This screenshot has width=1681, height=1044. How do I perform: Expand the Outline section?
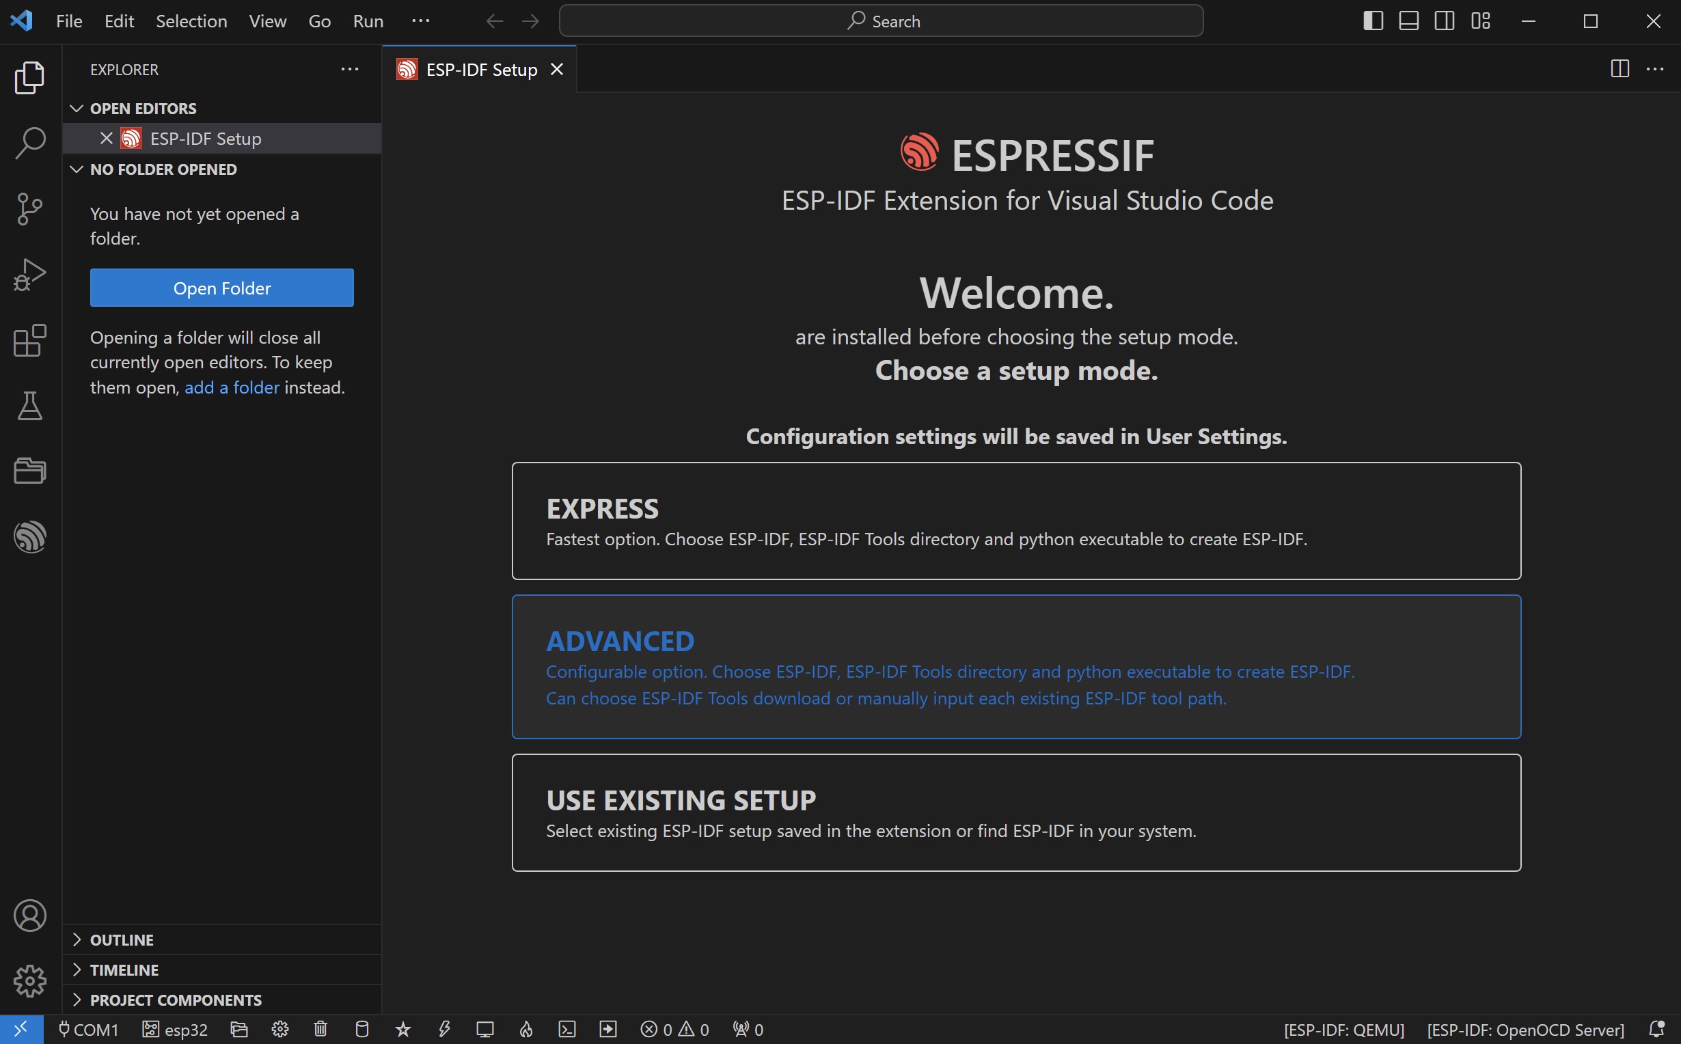tap(221, 939)
